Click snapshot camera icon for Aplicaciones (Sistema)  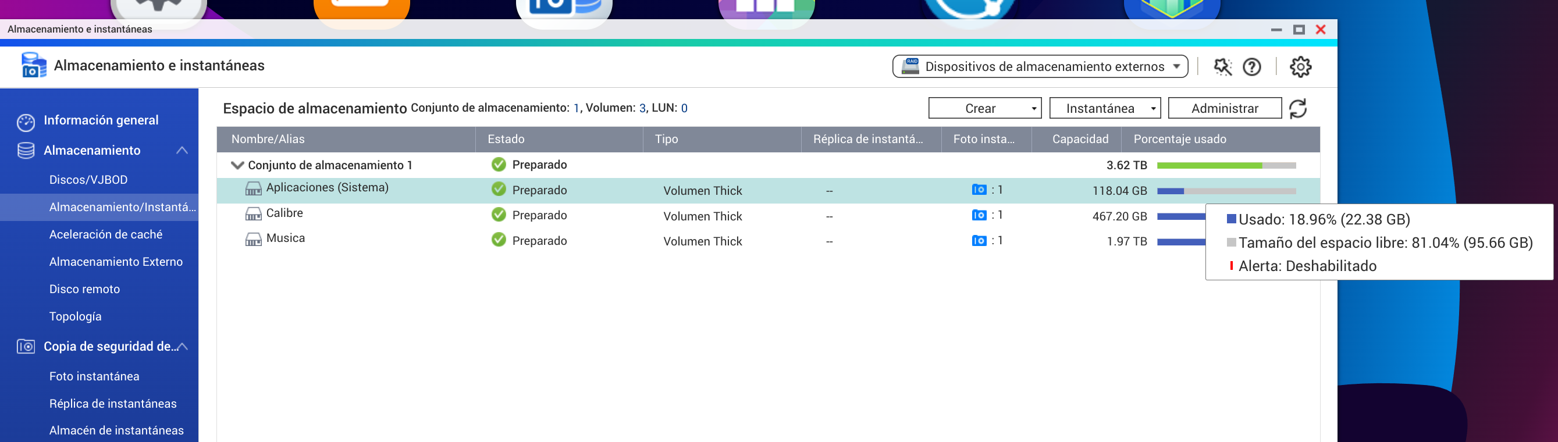pyautogui.click(x=979, y=190)
